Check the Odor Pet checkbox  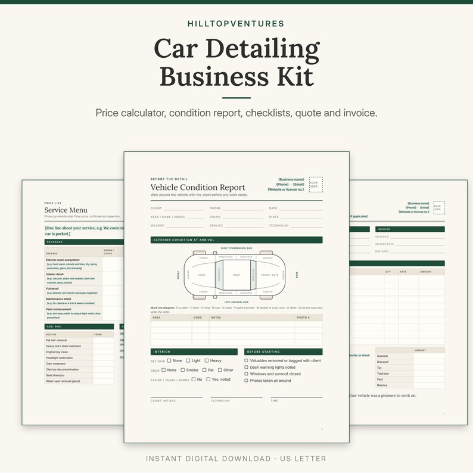point(204,370)
